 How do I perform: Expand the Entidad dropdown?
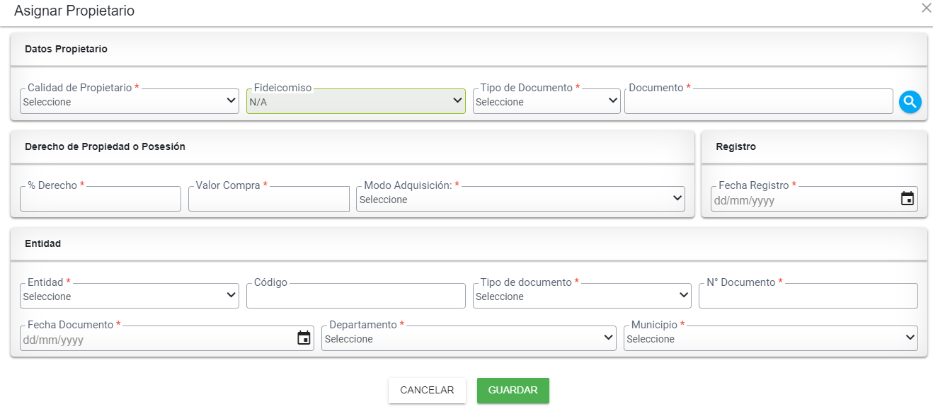130,296
